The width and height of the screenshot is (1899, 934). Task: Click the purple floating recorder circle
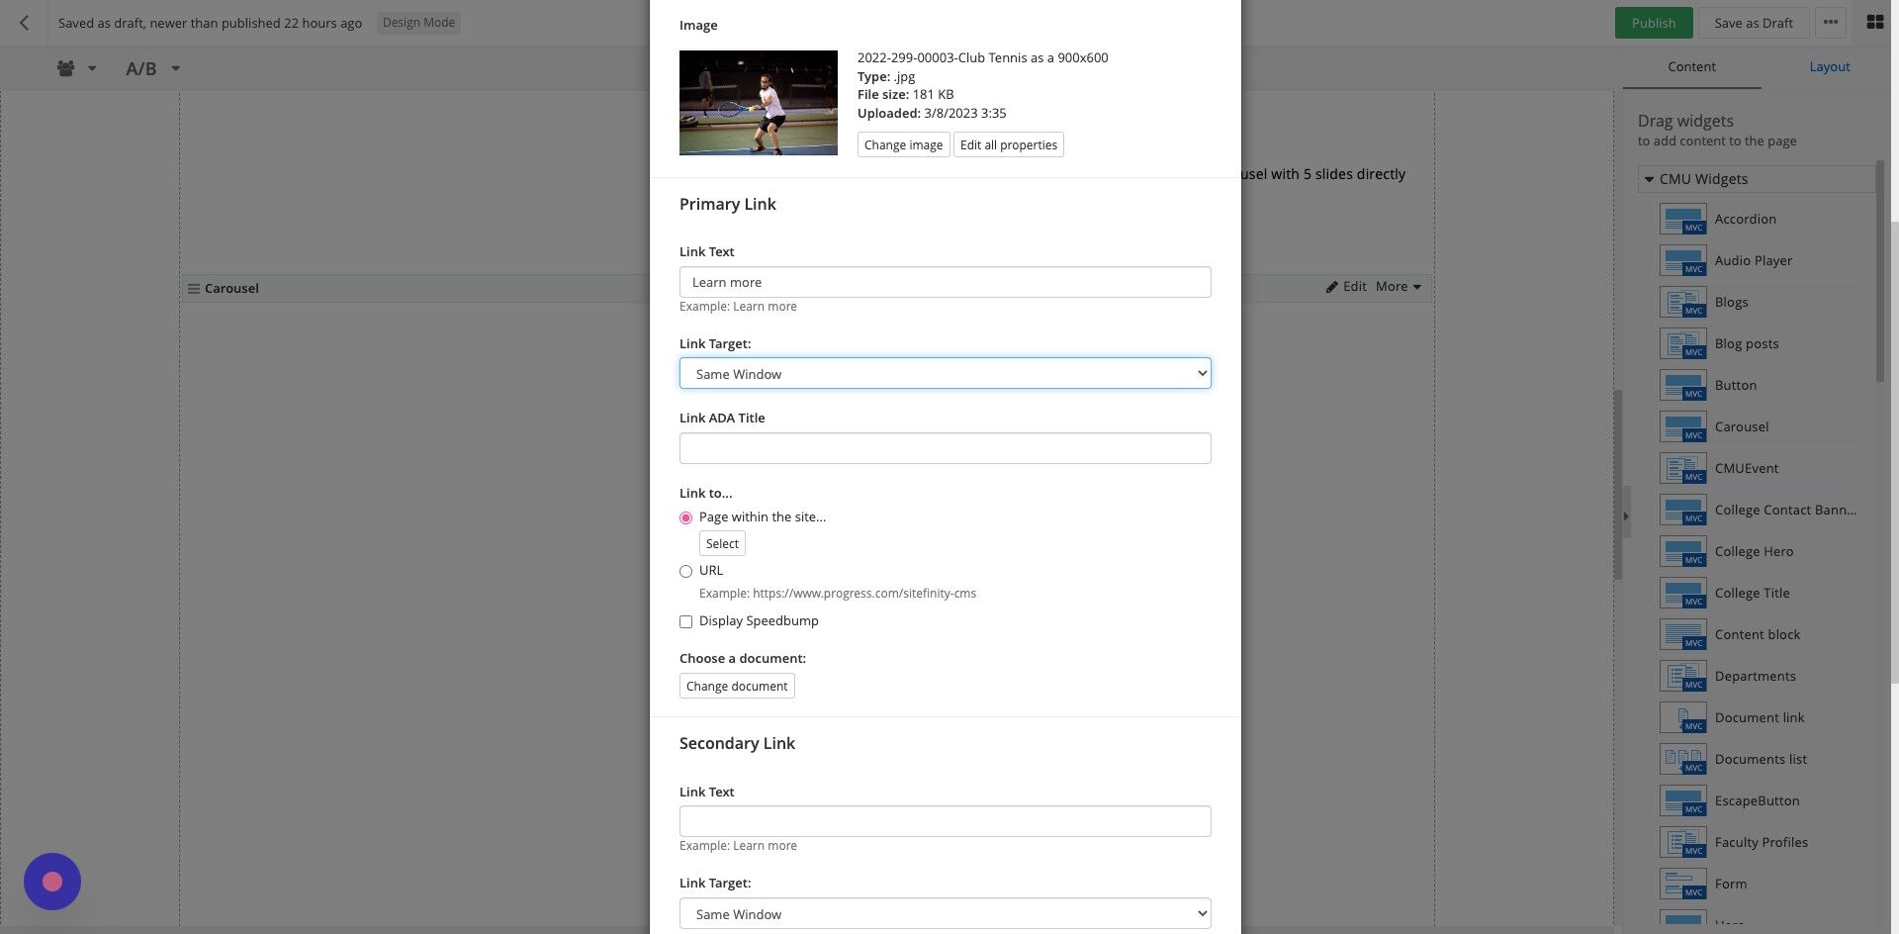tap(52, 882)
